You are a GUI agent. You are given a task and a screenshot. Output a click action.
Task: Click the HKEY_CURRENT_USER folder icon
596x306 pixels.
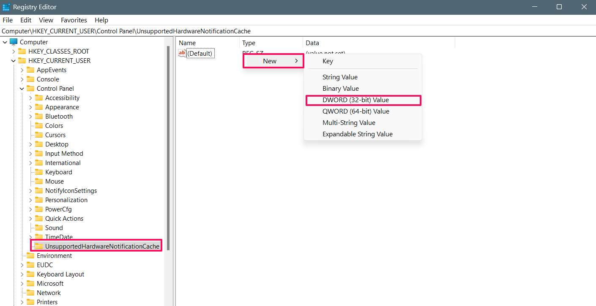pos(22,60)
